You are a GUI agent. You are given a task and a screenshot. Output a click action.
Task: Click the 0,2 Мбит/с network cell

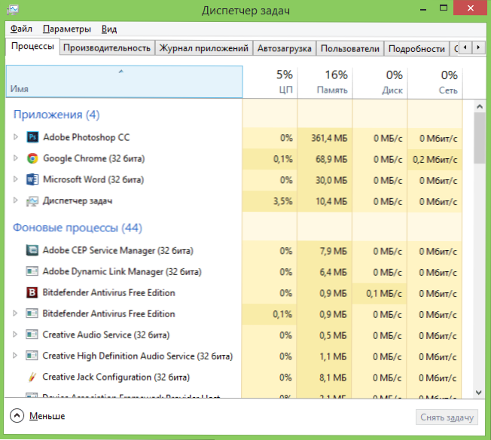click(x=435, y=159)
